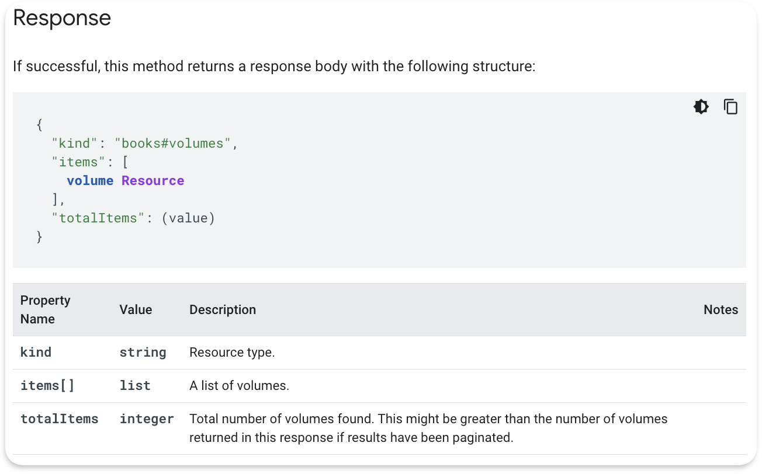Toggle dark code theme icon
The width and height of the screenshot is (762, 474).
(x=701, y=107)
